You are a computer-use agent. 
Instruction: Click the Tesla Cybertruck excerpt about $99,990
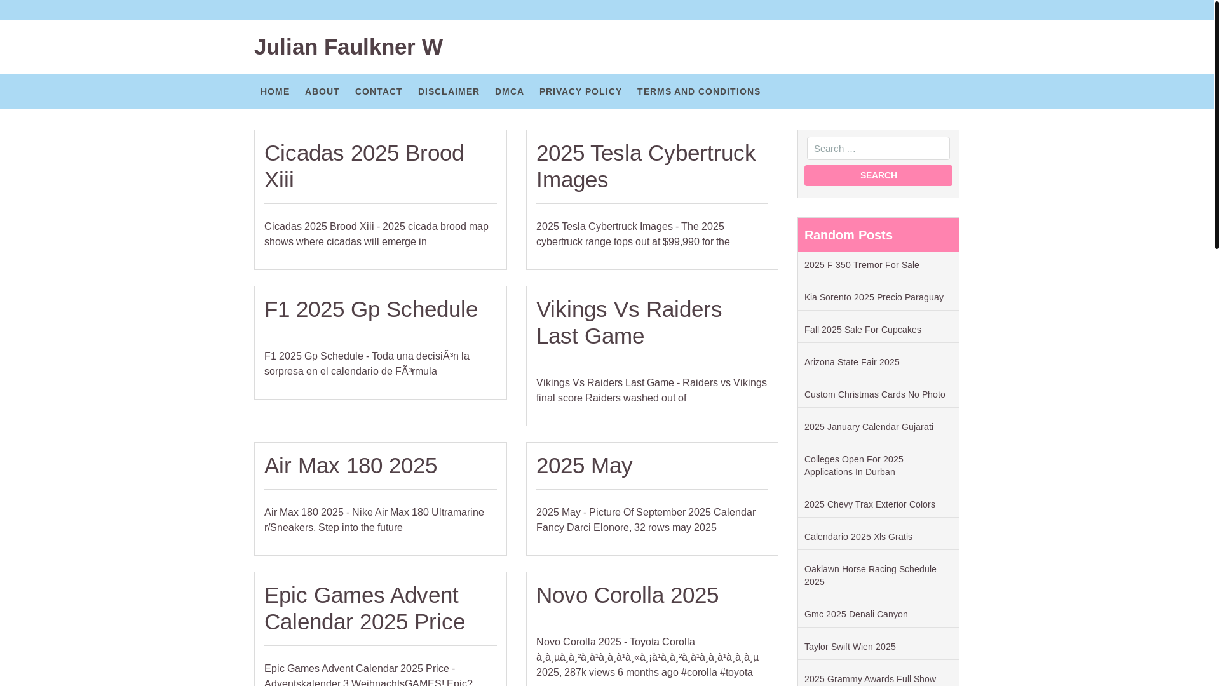pyautogui.click(x=633, y=234)
